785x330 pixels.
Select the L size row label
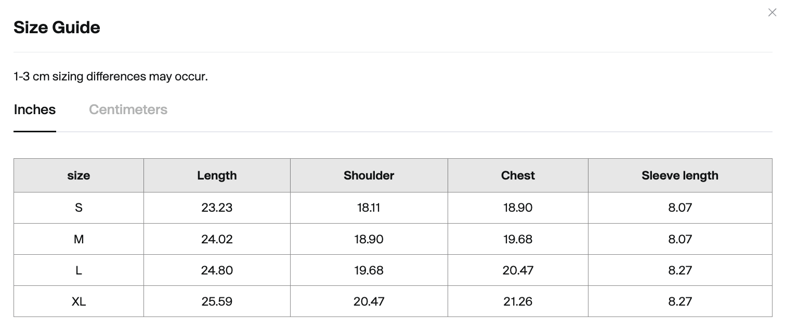pyautogui.click(x=78, y=270)
